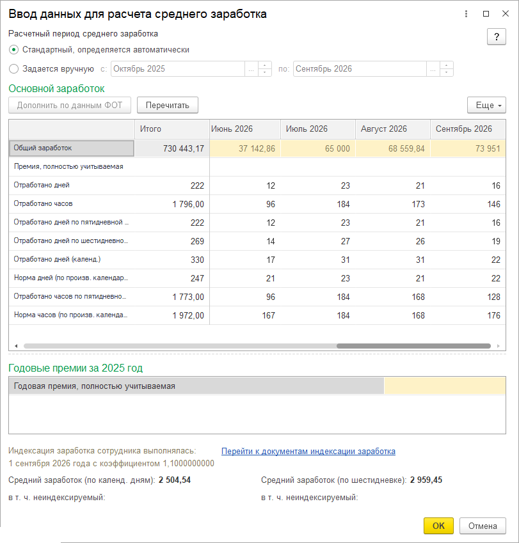Select the 'Задается вручную' radio option
This screenshot has width=519, height=543.
[13, 69]
